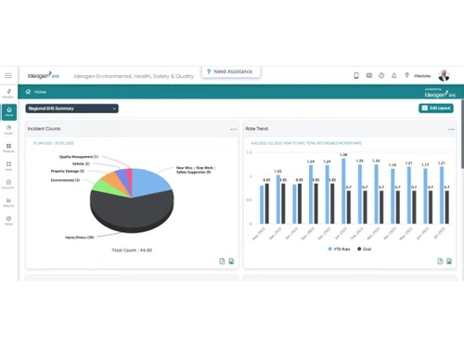Select the Home sidebar icon
Viewport: 464px width, 348px height.
tap(9, 111)
